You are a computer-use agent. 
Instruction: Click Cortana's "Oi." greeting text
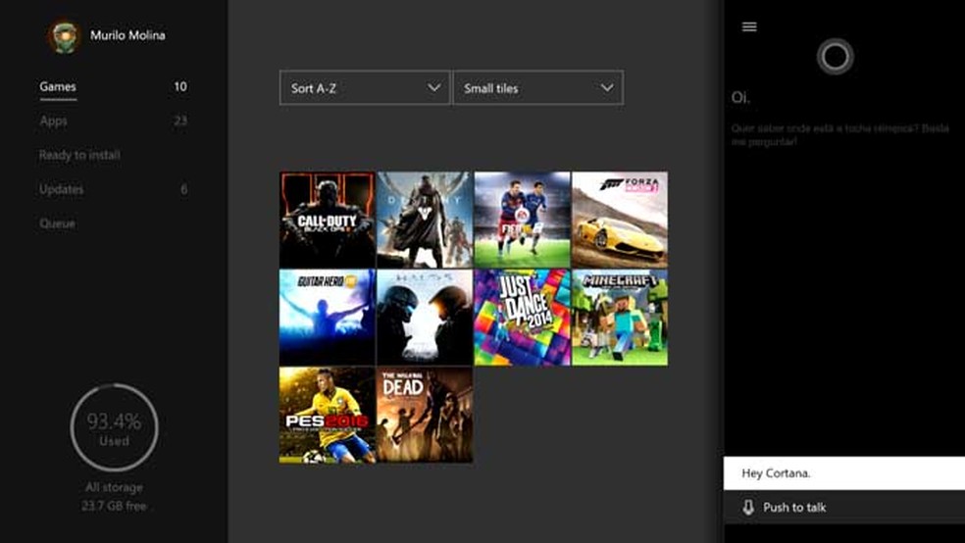(x=740, y=98)
